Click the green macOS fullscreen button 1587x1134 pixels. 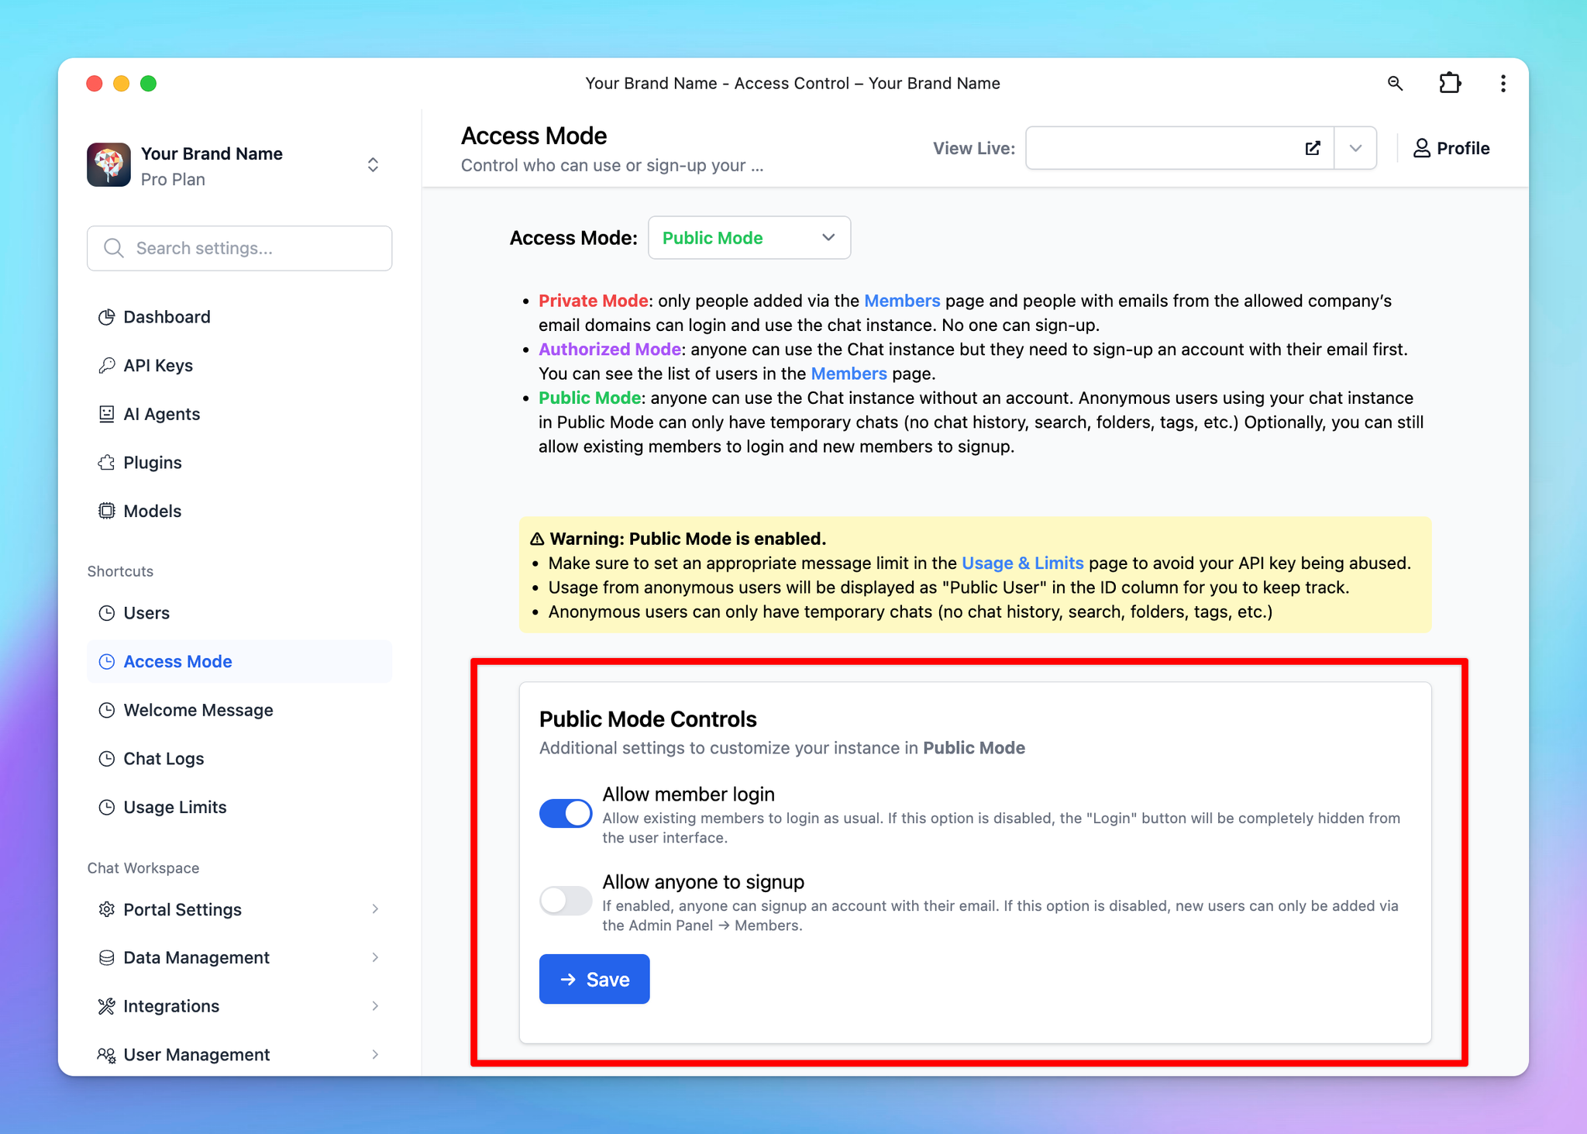148,84
